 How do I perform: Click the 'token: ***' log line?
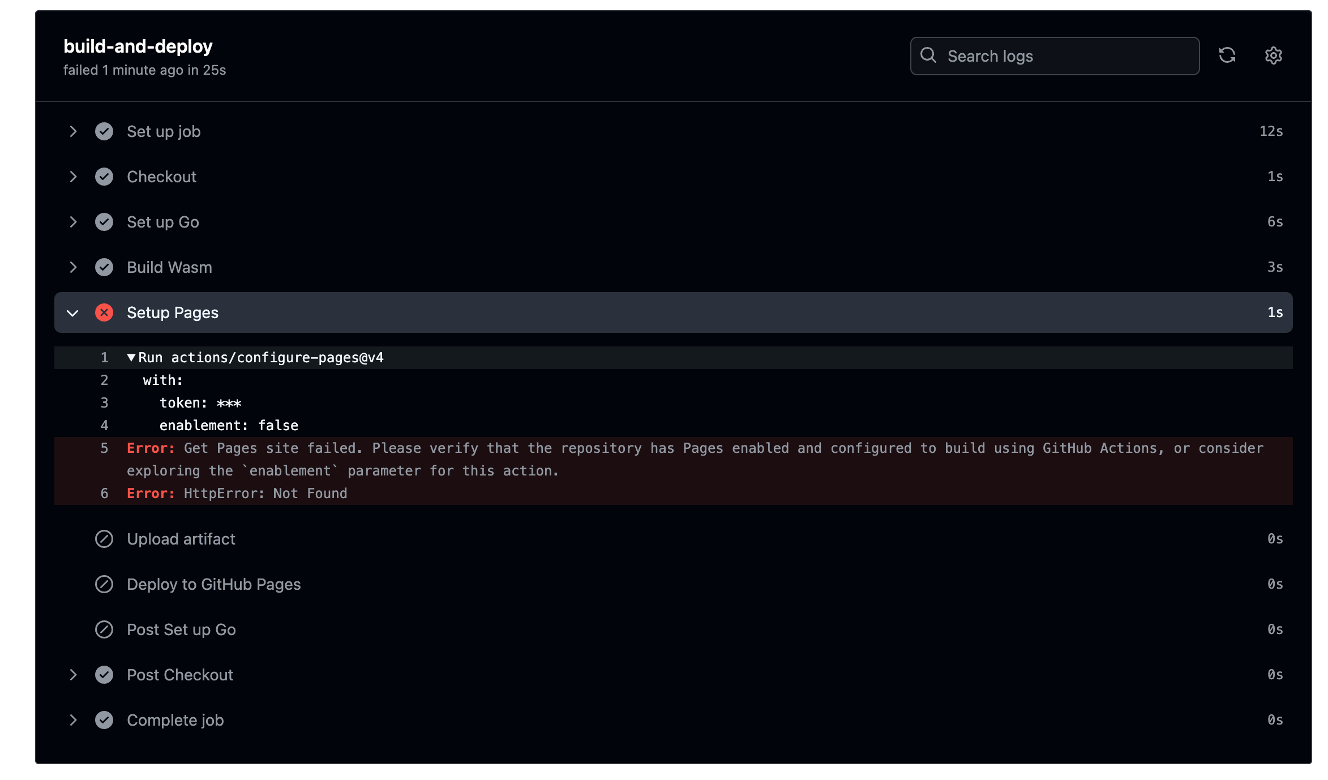pos(674,403)
